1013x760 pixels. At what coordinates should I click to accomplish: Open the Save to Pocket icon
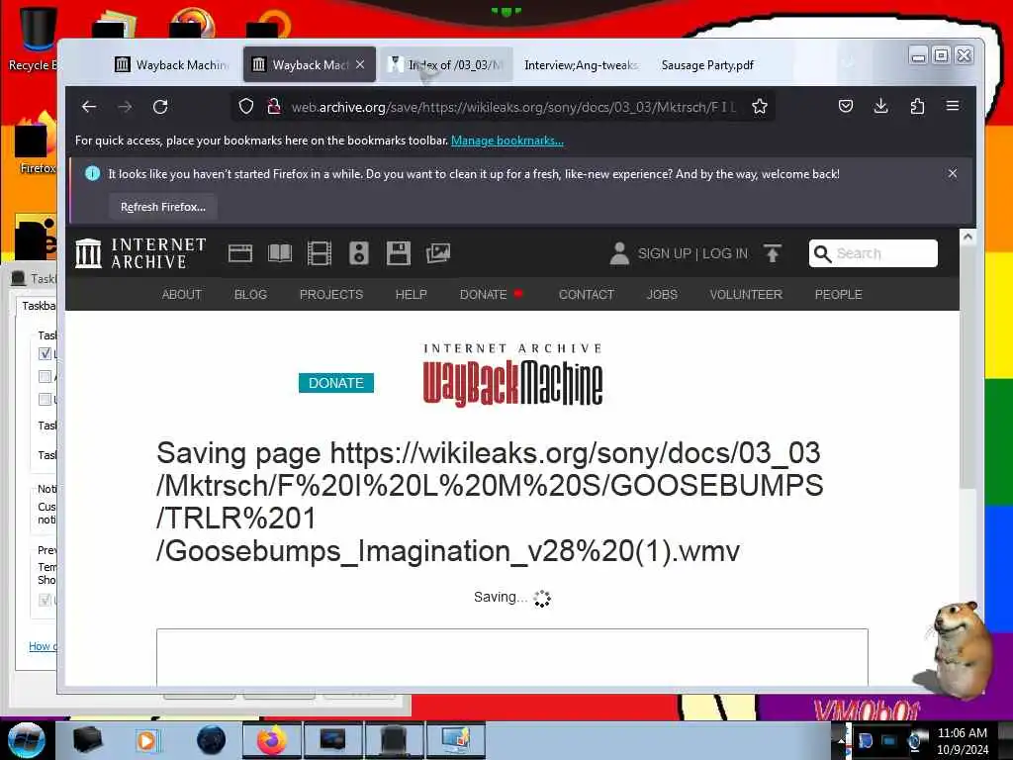tap(846, 106)
